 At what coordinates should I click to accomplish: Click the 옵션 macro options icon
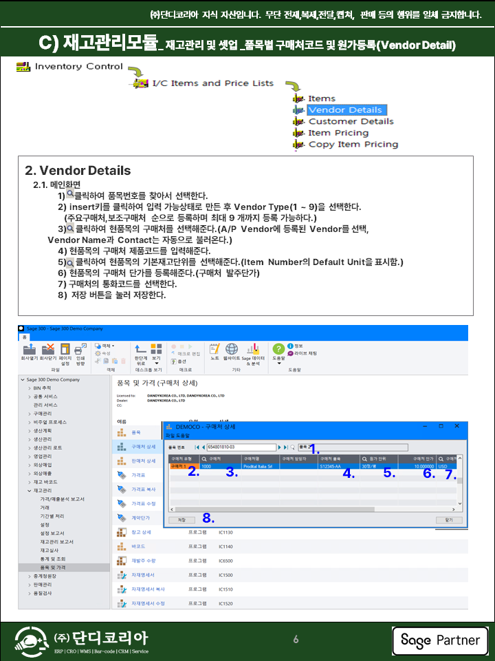pos(173,361)
